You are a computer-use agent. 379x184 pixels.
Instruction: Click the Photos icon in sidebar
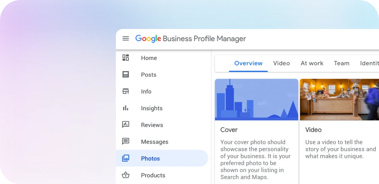click(126, 158)
